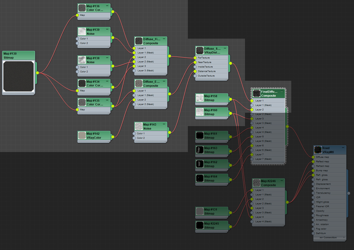Click Layer 4 (Mask) socket on Map #2246 Composite
Screen dimensions: 354x250
252,222
